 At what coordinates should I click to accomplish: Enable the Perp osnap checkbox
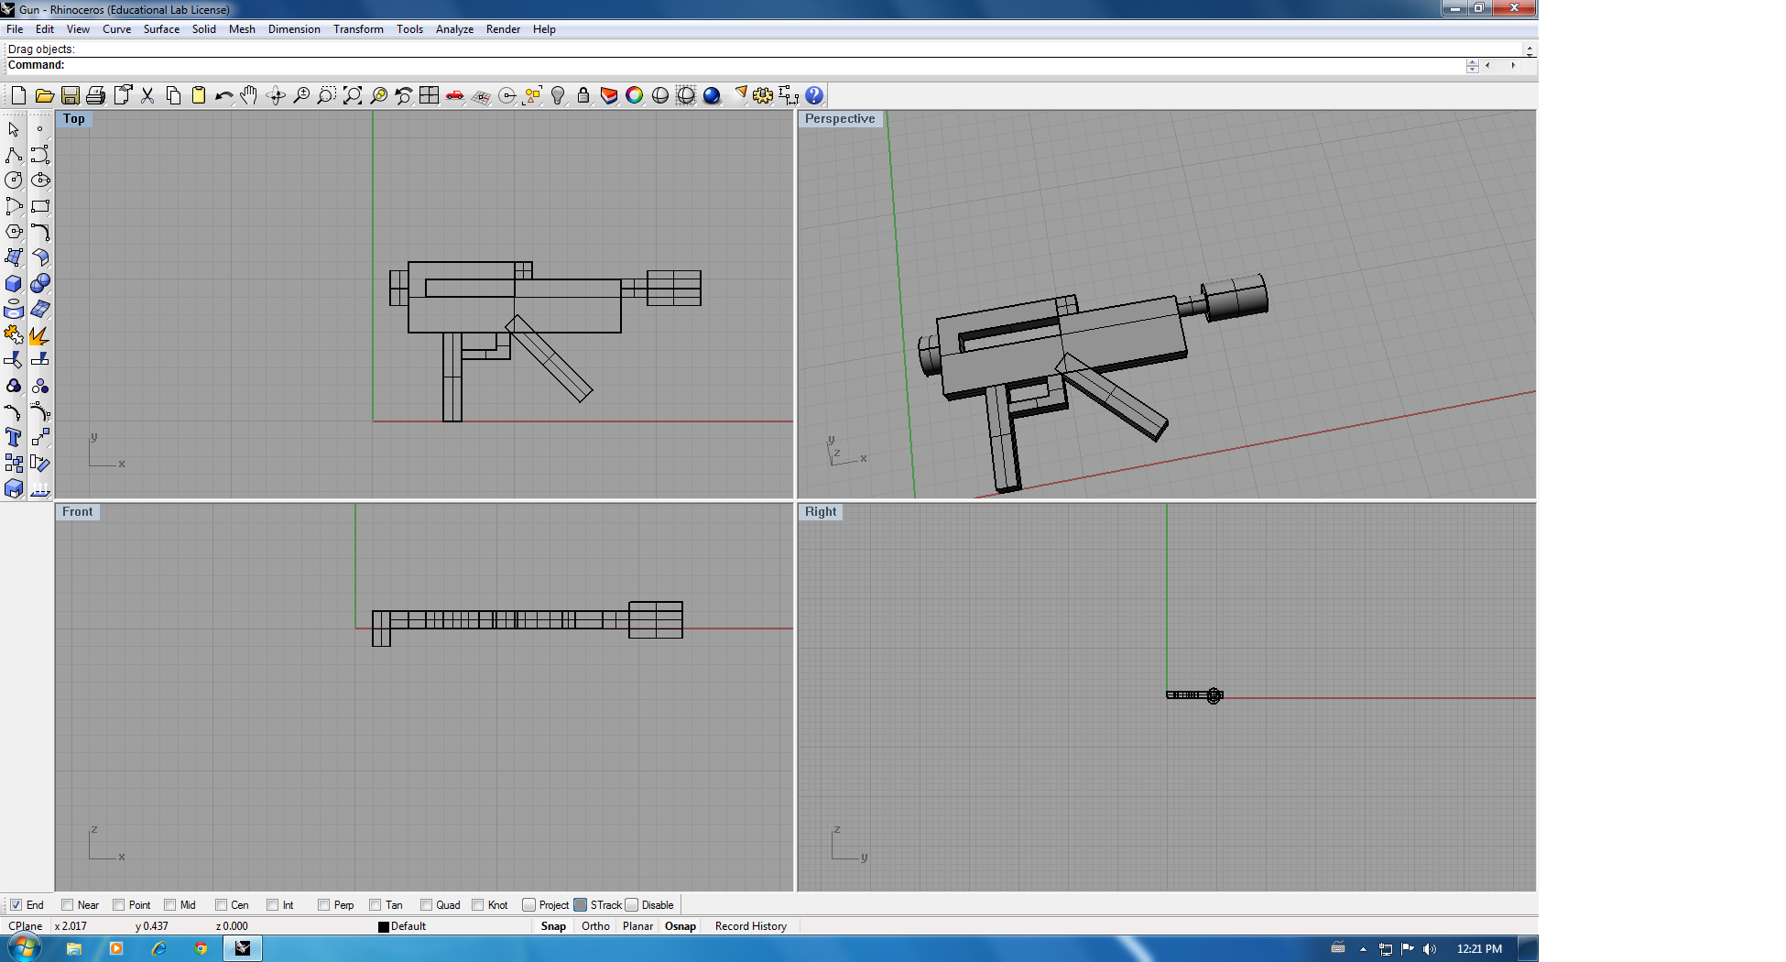323,905
